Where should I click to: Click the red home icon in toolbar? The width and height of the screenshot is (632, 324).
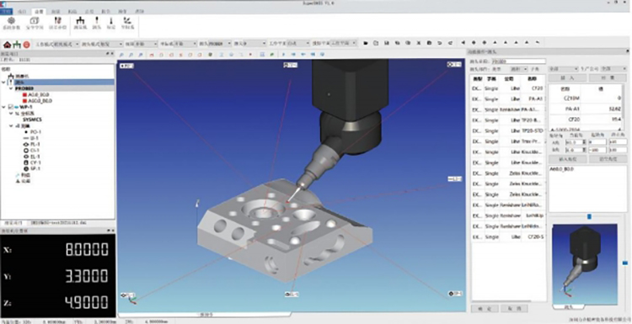7,44
